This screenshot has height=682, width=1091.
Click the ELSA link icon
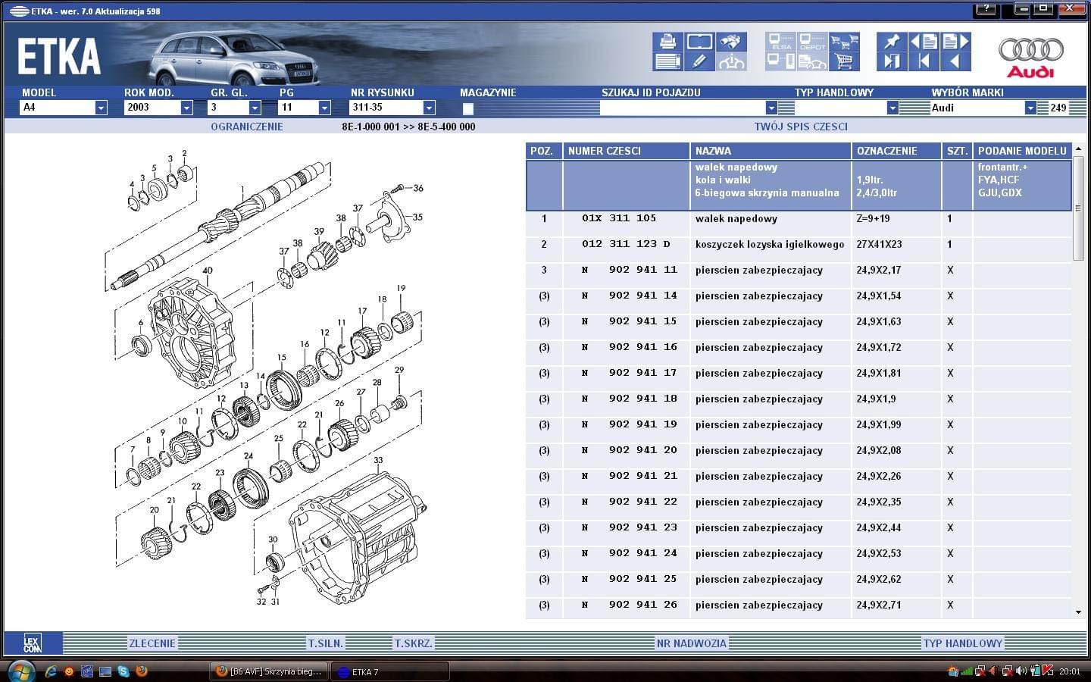click(780, 42)
